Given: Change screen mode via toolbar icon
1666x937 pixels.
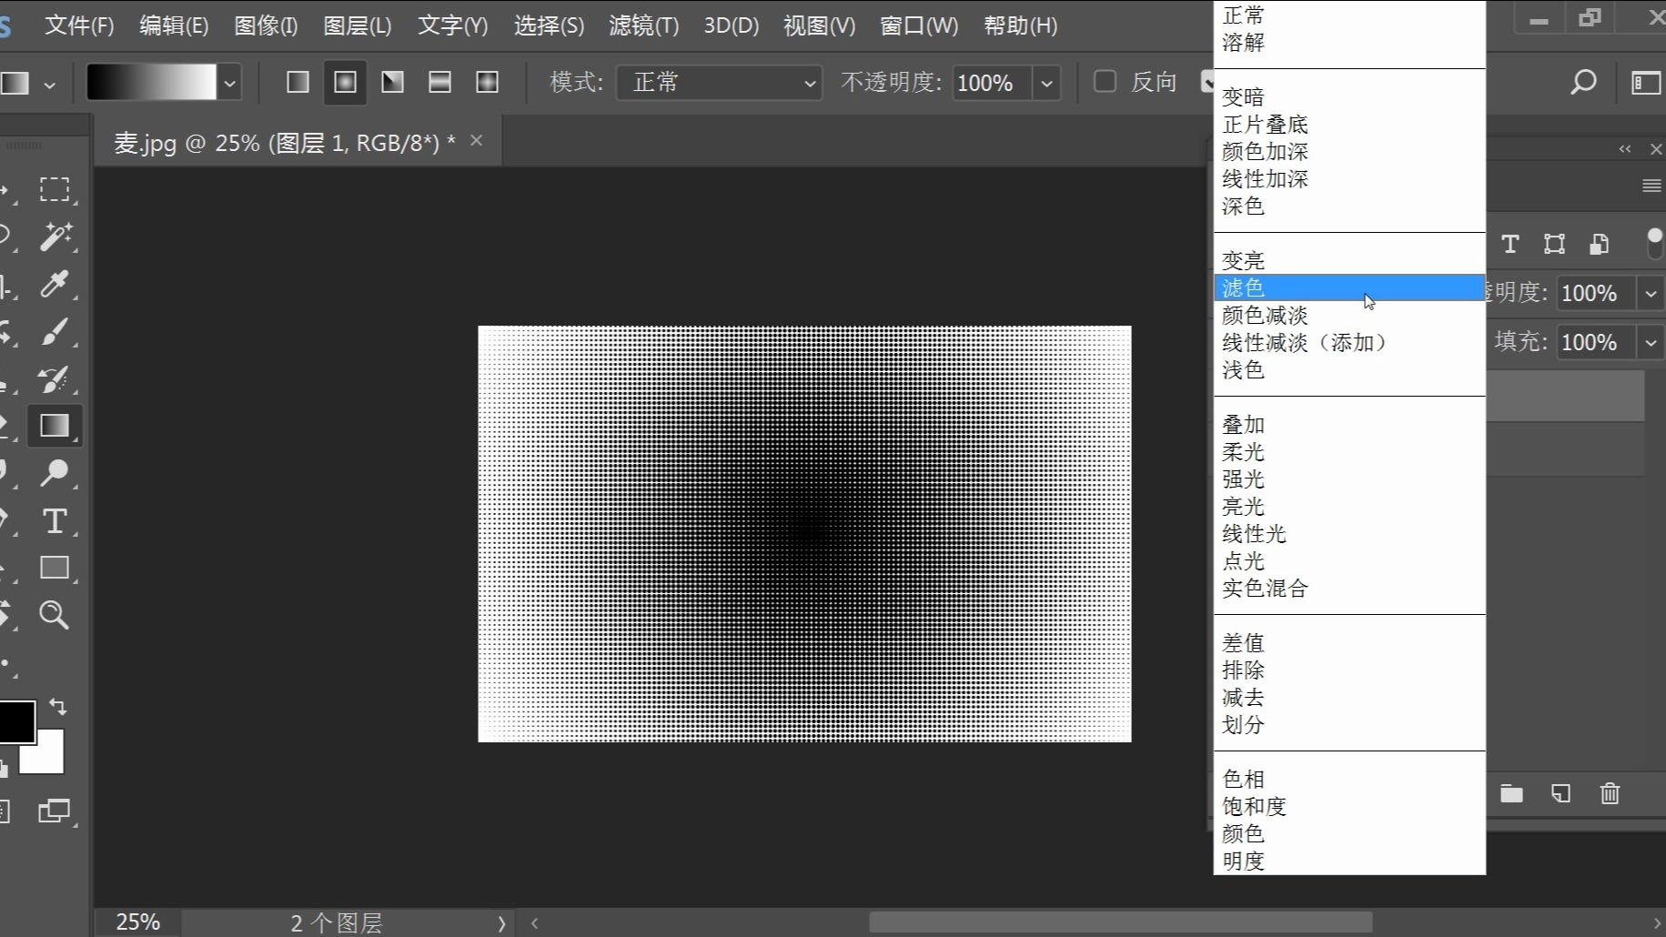Looking at the screenshot, I should (x=55, y=811).
